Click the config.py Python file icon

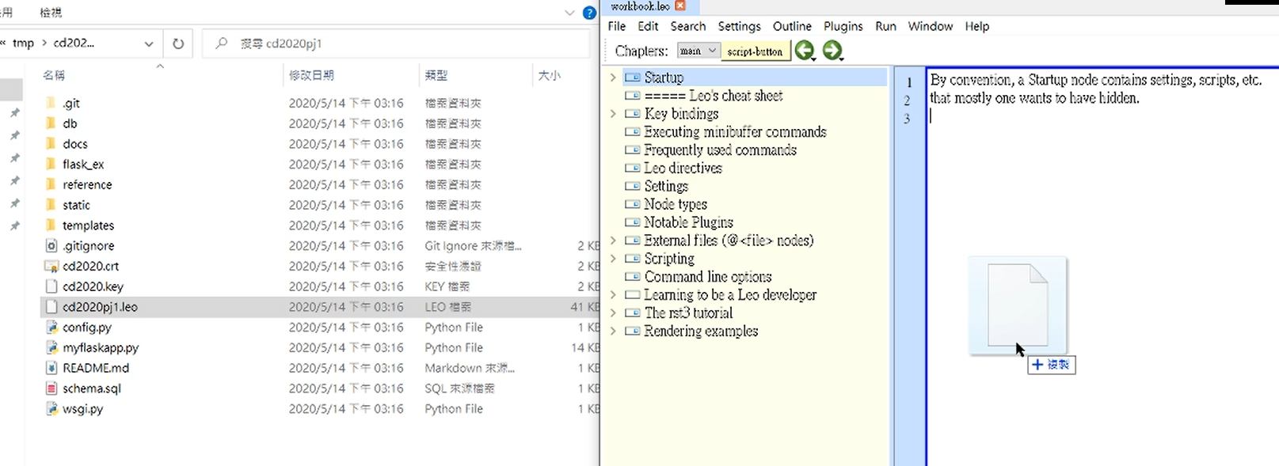[51, 327]
